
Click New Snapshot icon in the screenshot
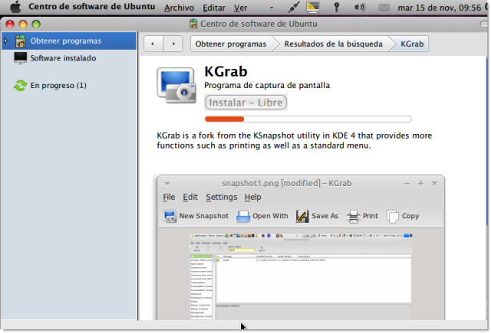click(x=170, y=216)
